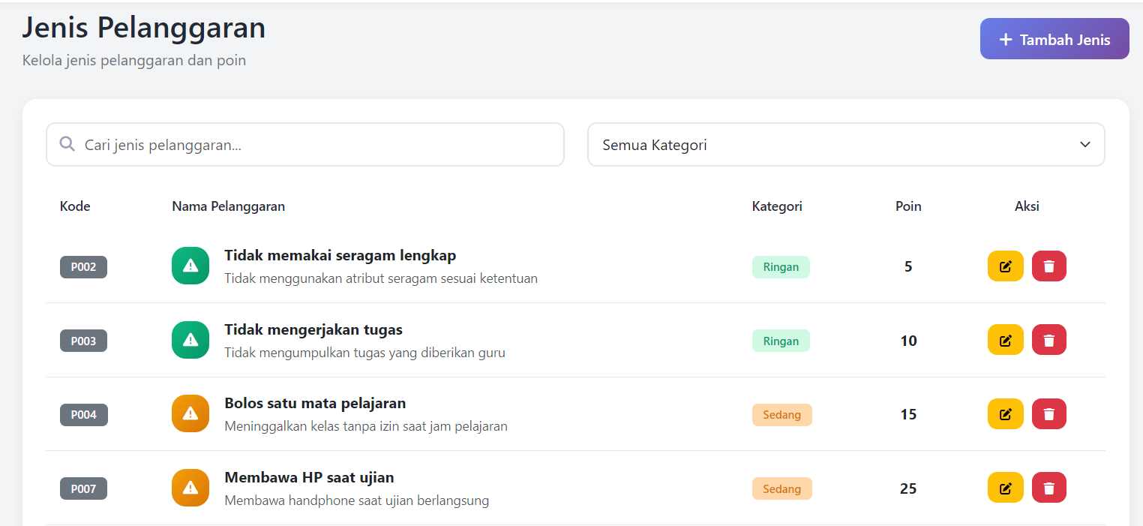1143x526 pixels.
Task: Focus the Cari jenis pelanggaran search field
Action: tap(305, 145)
